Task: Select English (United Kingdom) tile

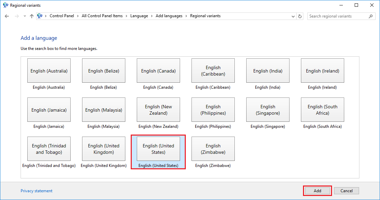Action: tap(103, 148)
